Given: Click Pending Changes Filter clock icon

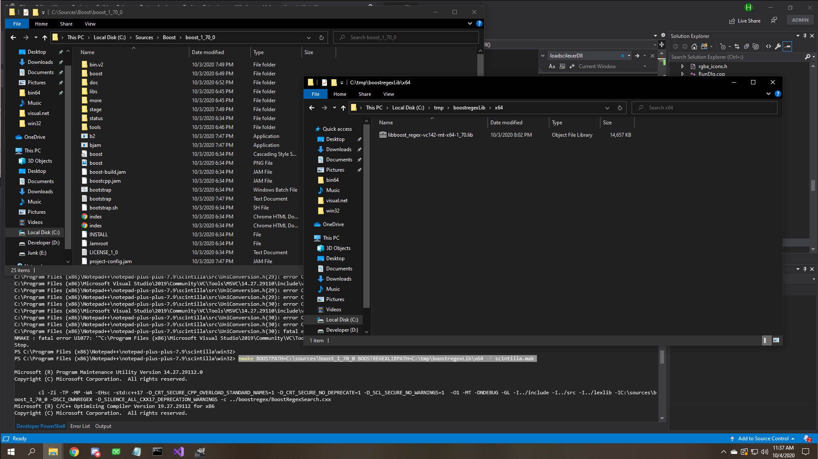Looking at the screenshot, I should (x=723, y=46).
